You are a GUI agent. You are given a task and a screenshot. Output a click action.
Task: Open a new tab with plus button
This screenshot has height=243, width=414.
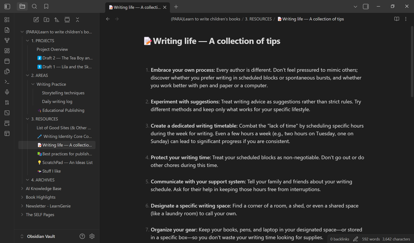[x=176, y=7]
